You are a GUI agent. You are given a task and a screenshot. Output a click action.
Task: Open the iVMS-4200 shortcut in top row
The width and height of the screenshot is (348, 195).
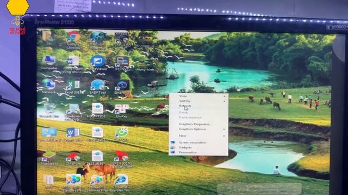click(x=122, y=41)
